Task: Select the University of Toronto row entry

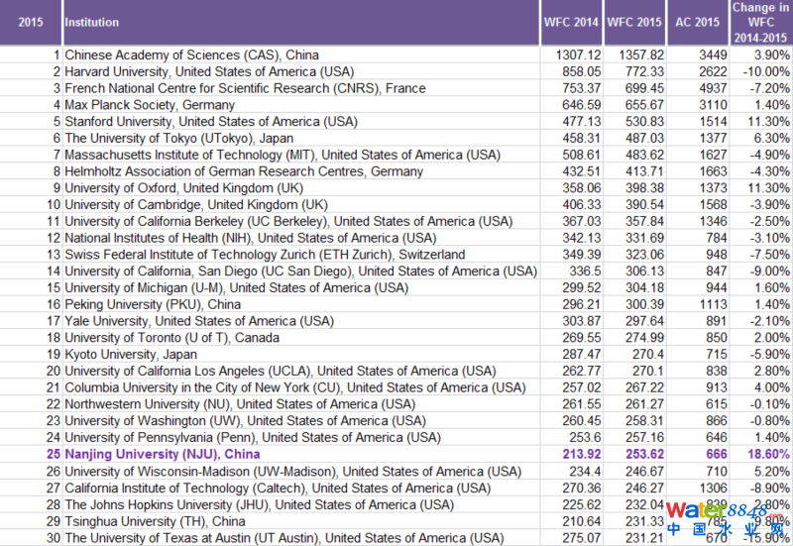Action: coord(171,338)
